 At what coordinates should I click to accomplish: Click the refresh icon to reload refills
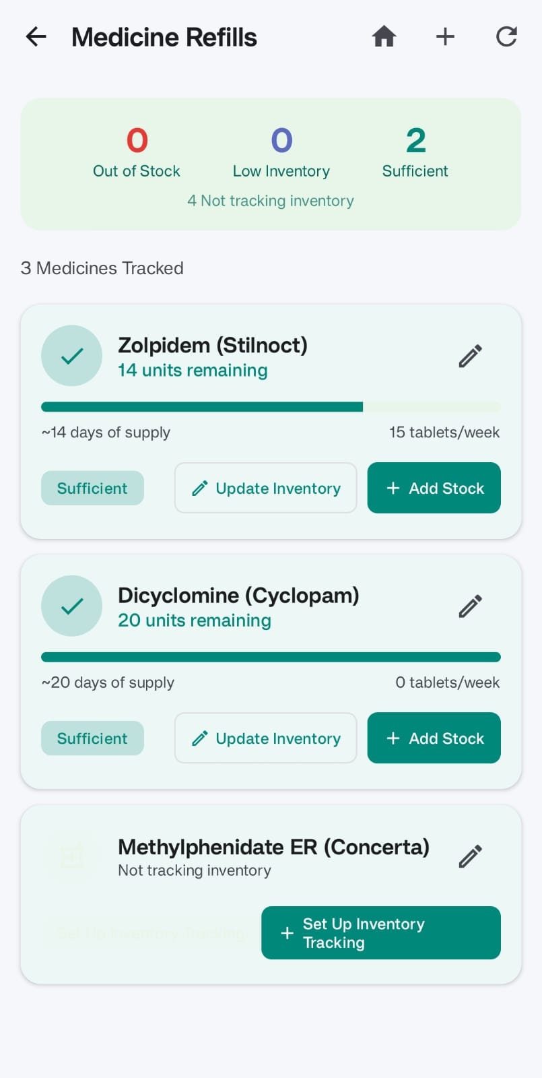(506, 37)
